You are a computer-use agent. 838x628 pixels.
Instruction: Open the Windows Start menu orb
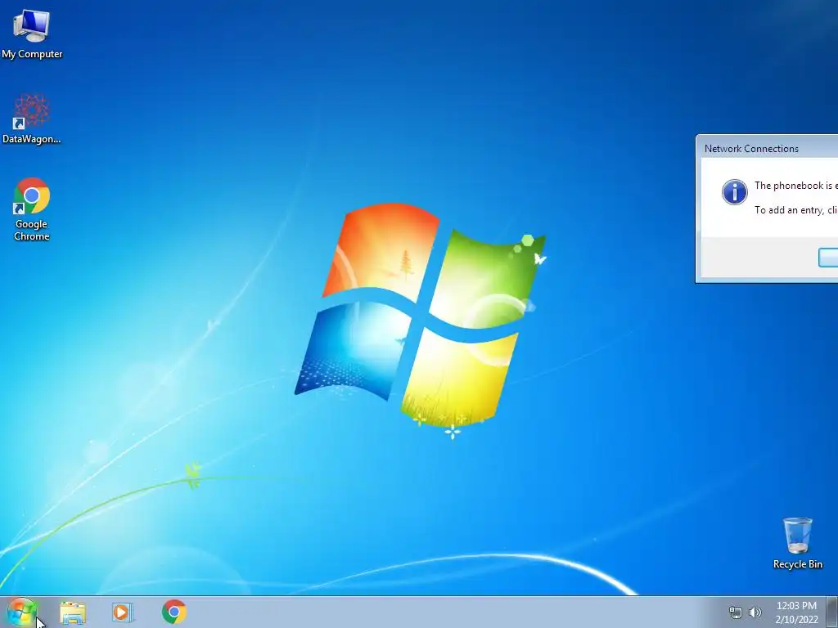pyautogui.click(x=22, y=612)
